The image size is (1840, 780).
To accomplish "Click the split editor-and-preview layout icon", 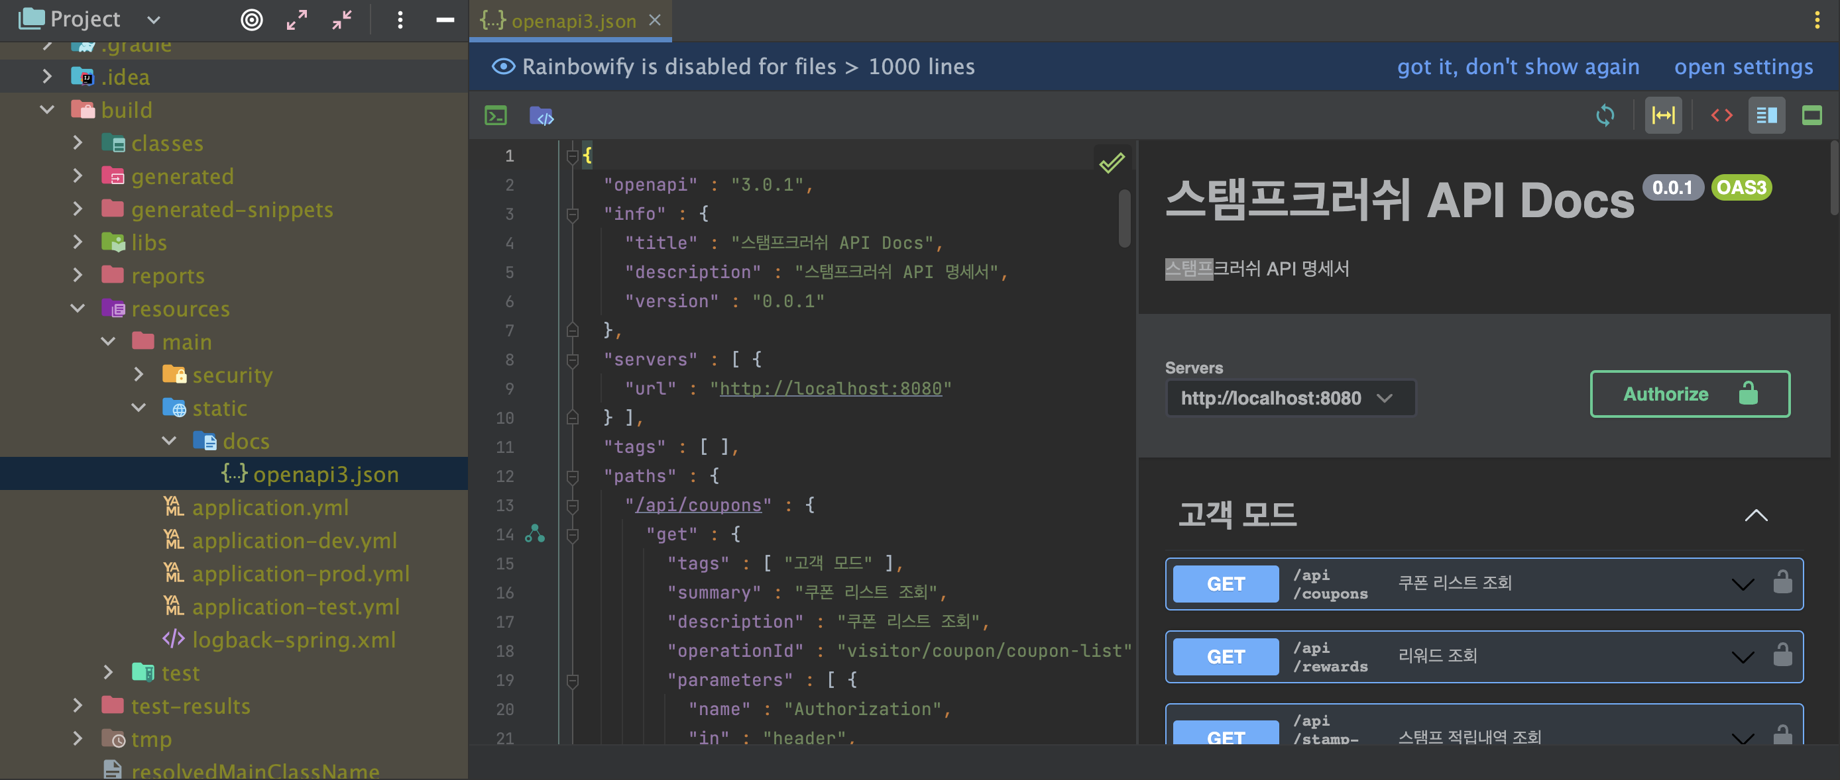I will point(1766,115).
